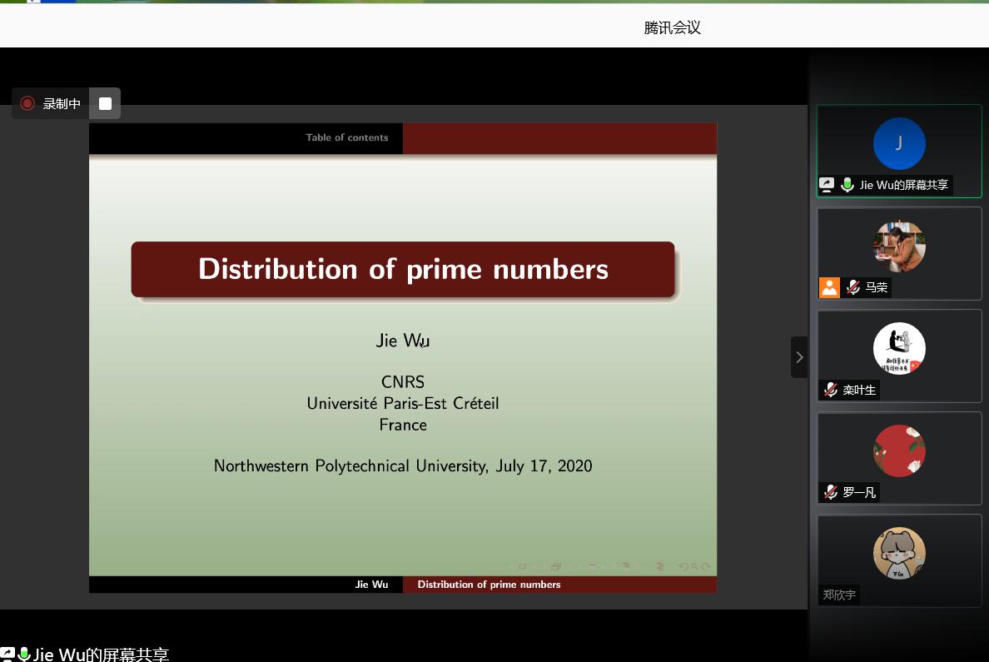Collapse the participant video sidebar
Screen dimensions: 989x662
click(799, 357)
